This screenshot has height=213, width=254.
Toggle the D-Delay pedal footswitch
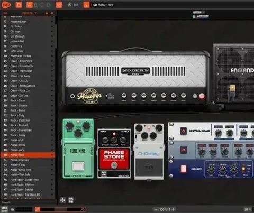(x=149, y=167)
